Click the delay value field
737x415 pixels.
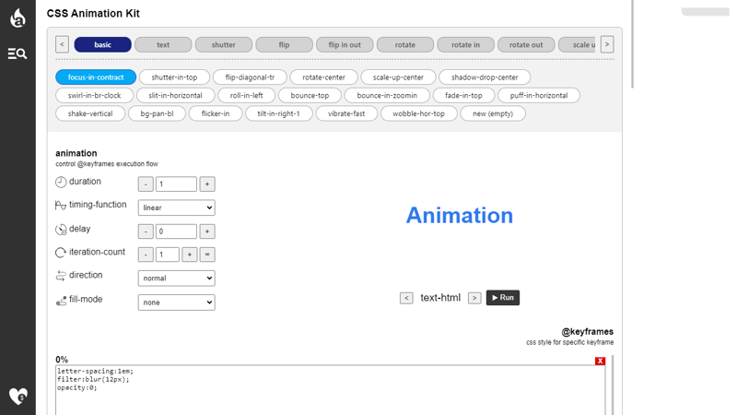point(176,231)
